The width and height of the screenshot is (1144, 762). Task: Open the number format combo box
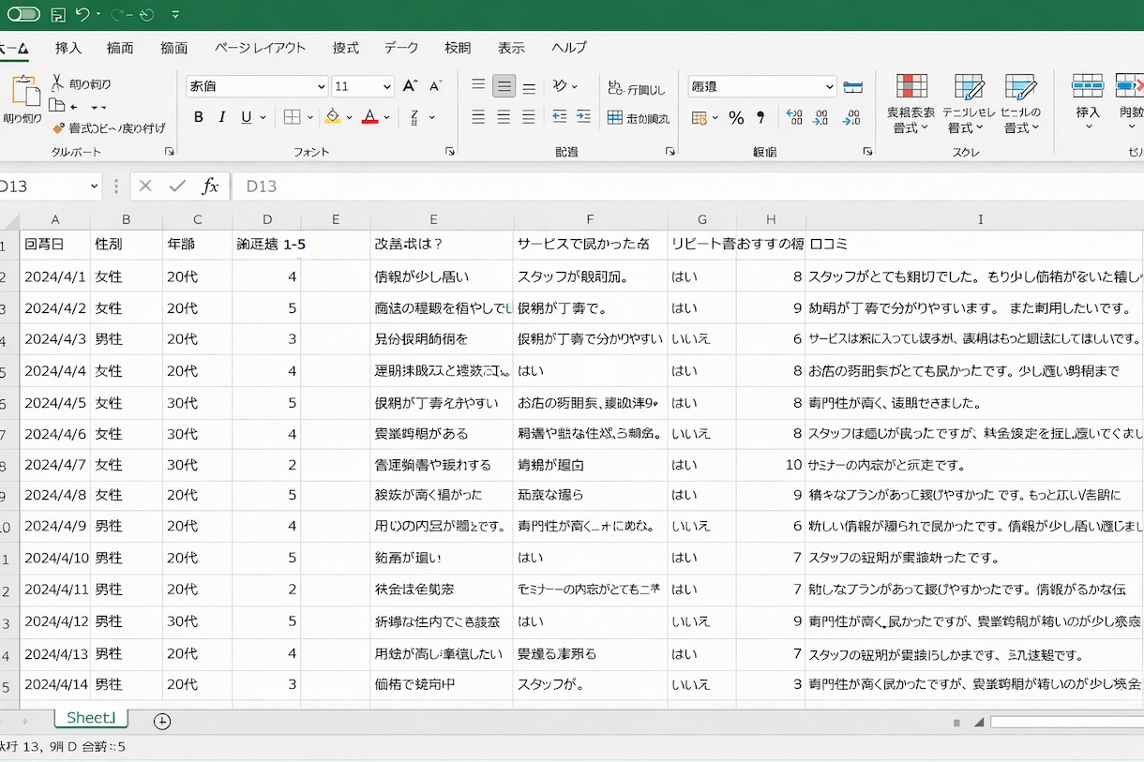[761, 86]
